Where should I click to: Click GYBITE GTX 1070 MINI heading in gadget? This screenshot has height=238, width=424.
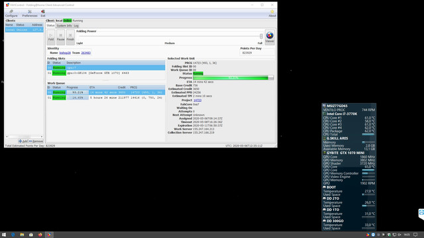click(x=345, y=153)
